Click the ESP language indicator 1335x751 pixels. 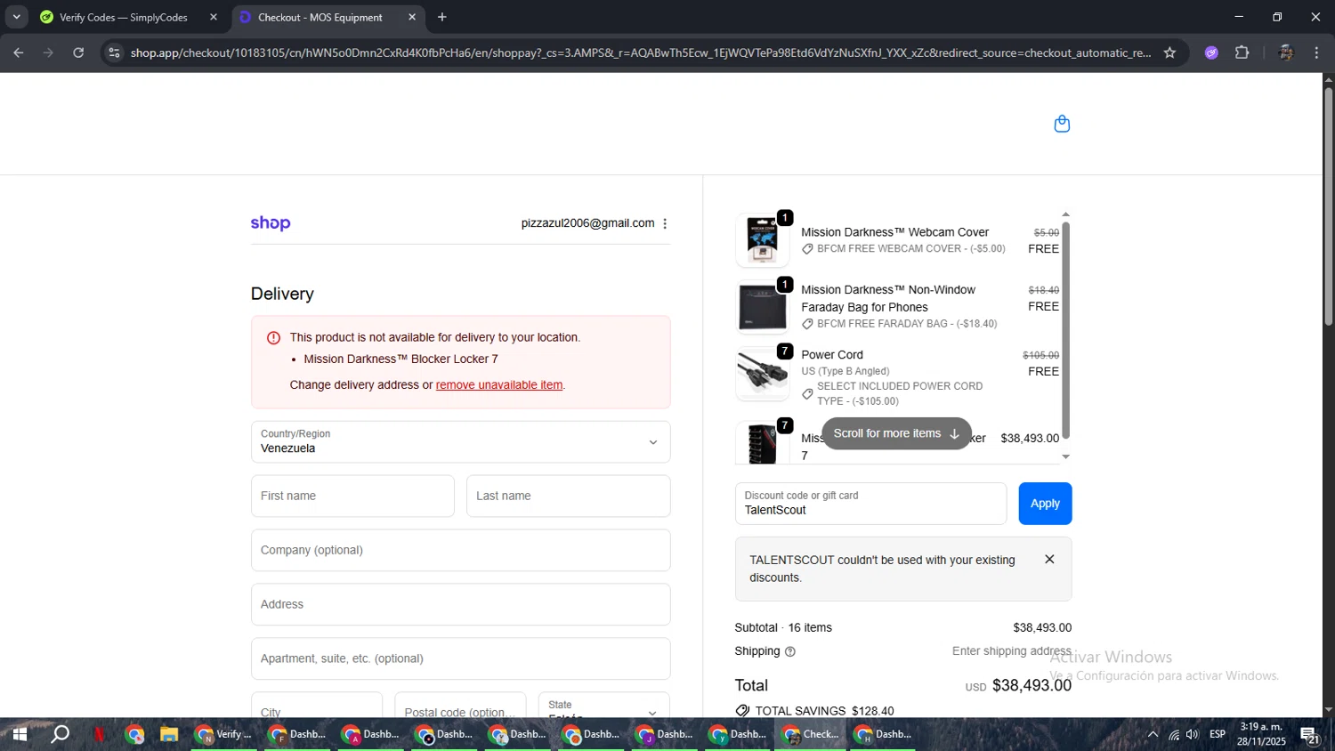[x=1218, y=734]
